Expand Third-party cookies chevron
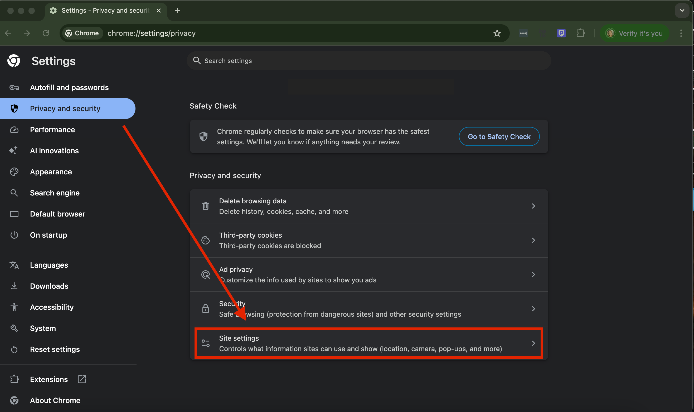 533,240
